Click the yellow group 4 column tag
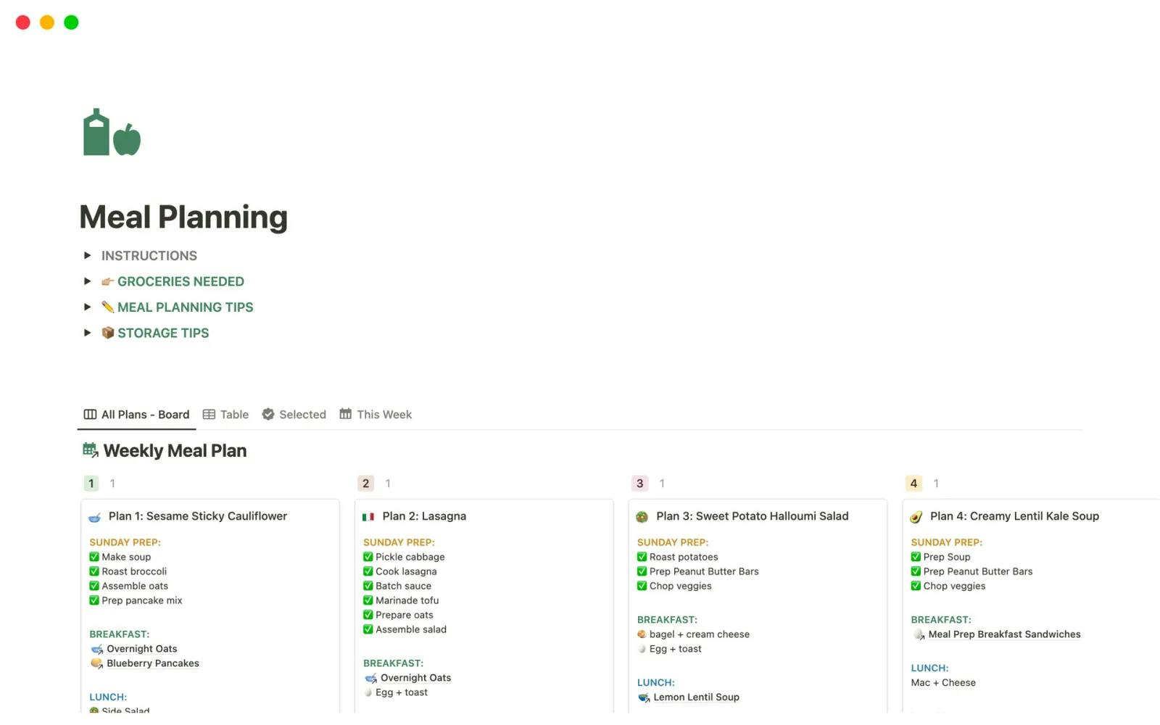 click(x=913, y=484)
